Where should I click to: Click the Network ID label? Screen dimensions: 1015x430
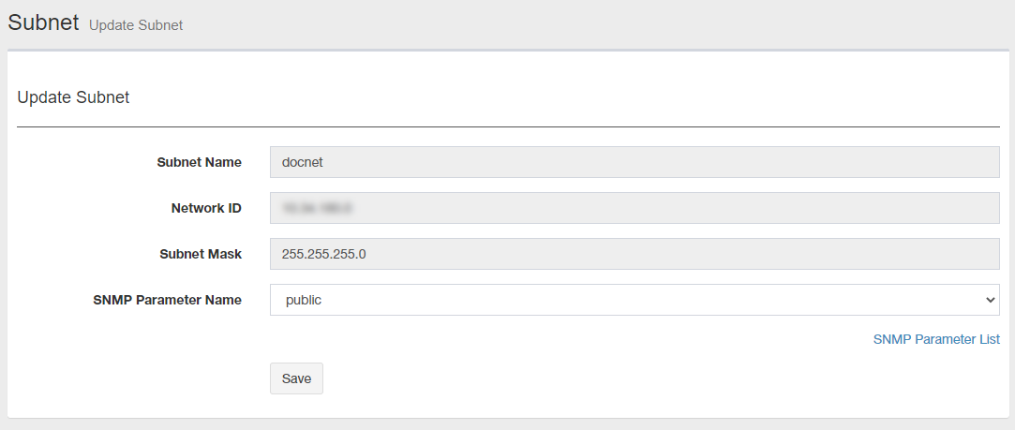(x=206, y=208)
